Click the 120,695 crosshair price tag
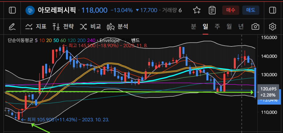The width and height of the screenshot is (283, 133). (269, 92)
